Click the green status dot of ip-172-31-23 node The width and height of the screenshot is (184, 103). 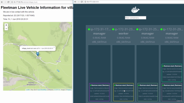(x=113, y=29)
